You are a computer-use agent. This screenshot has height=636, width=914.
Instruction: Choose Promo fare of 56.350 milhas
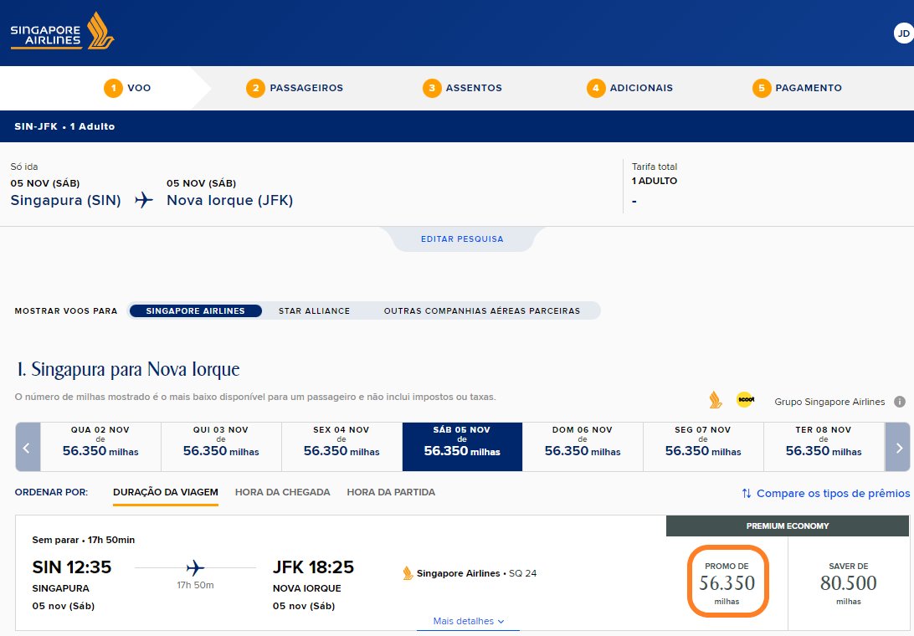point(727,582)
